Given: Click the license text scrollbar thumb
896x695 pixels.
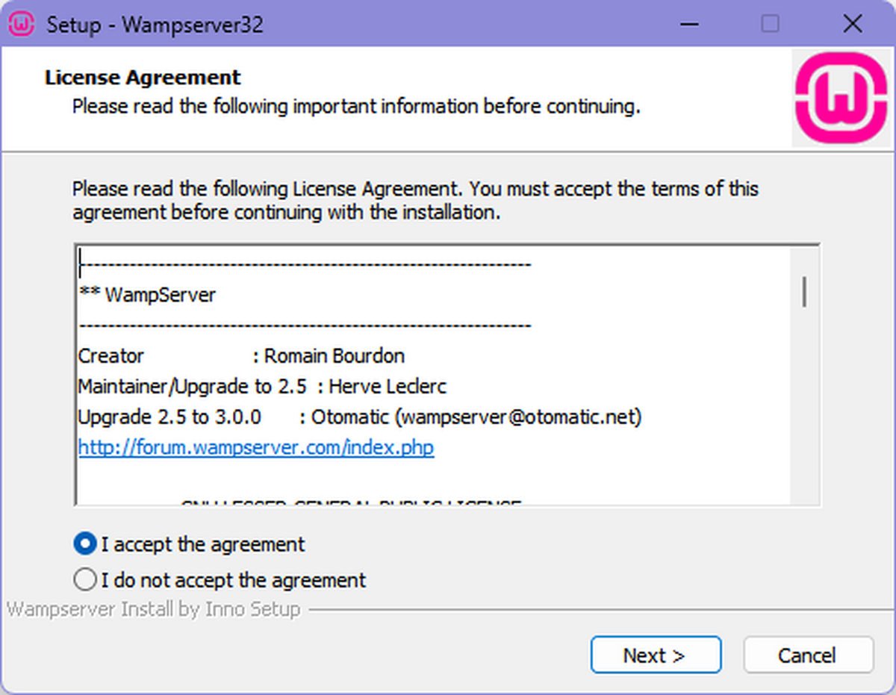Looking at the screenshot, I should click(x=804, y=291).
